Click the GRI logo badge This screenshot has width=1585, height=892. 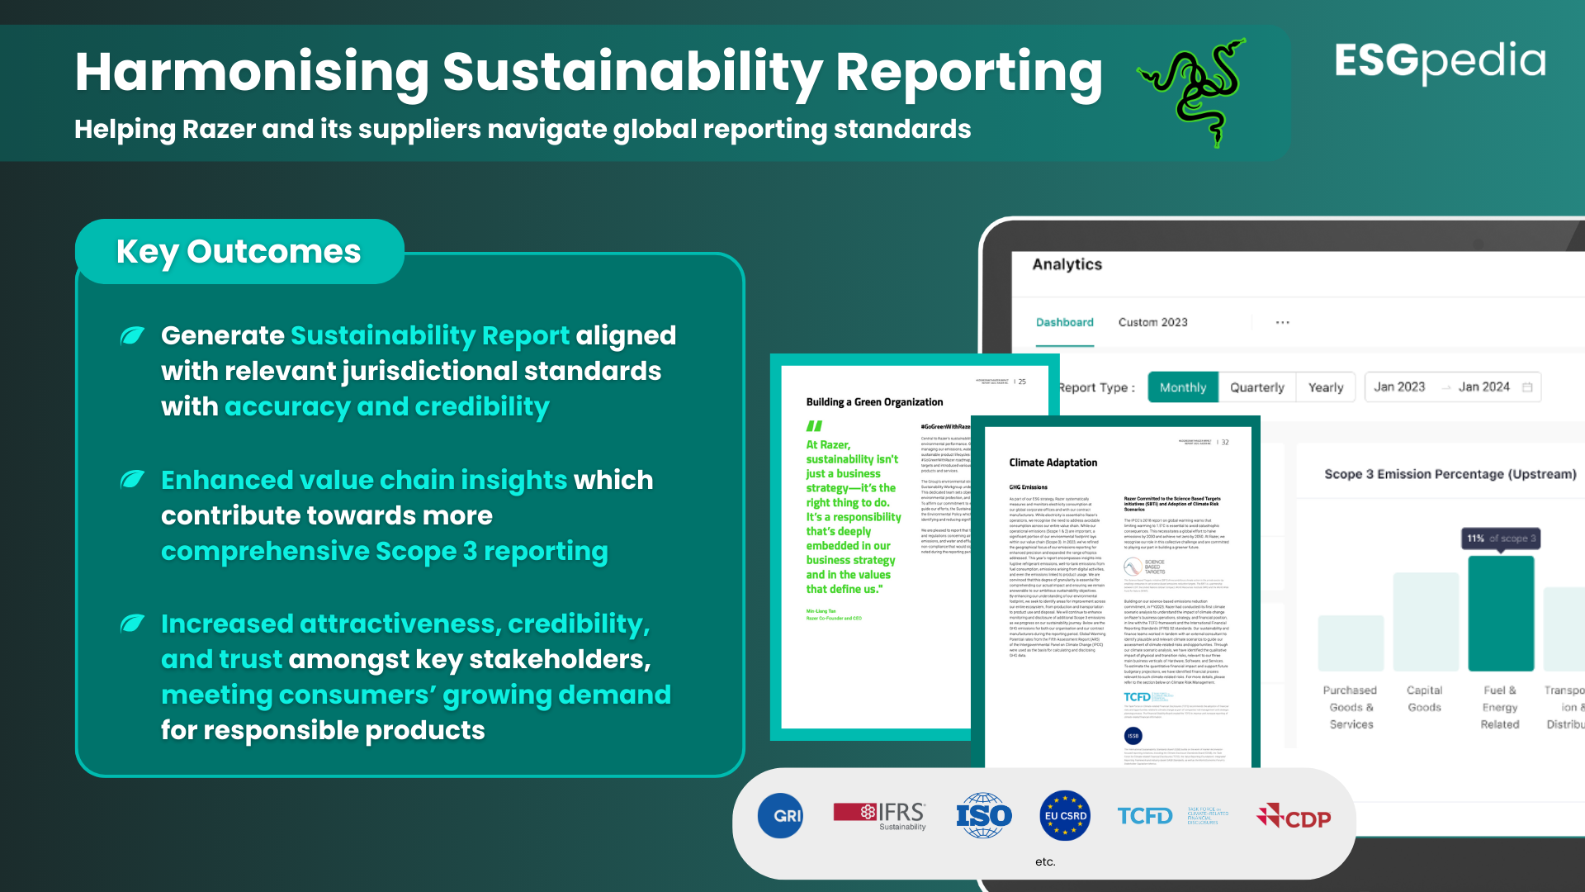pos(780,816)
